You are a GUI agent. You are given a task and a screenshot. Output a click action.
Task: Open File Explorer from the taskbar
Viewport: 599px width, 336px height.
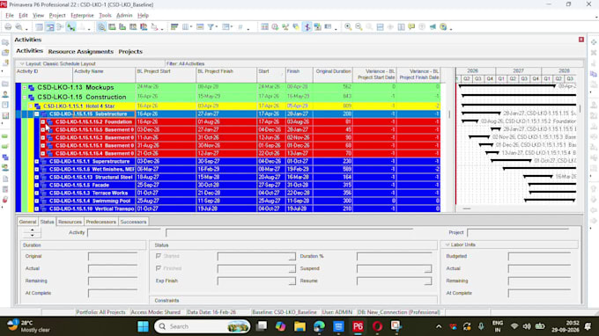(x=299, y=326)
